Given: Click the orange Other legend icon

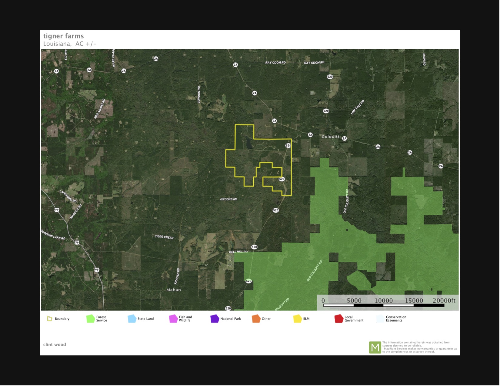Looking at the screenshot, I should (x=256, y=318).
